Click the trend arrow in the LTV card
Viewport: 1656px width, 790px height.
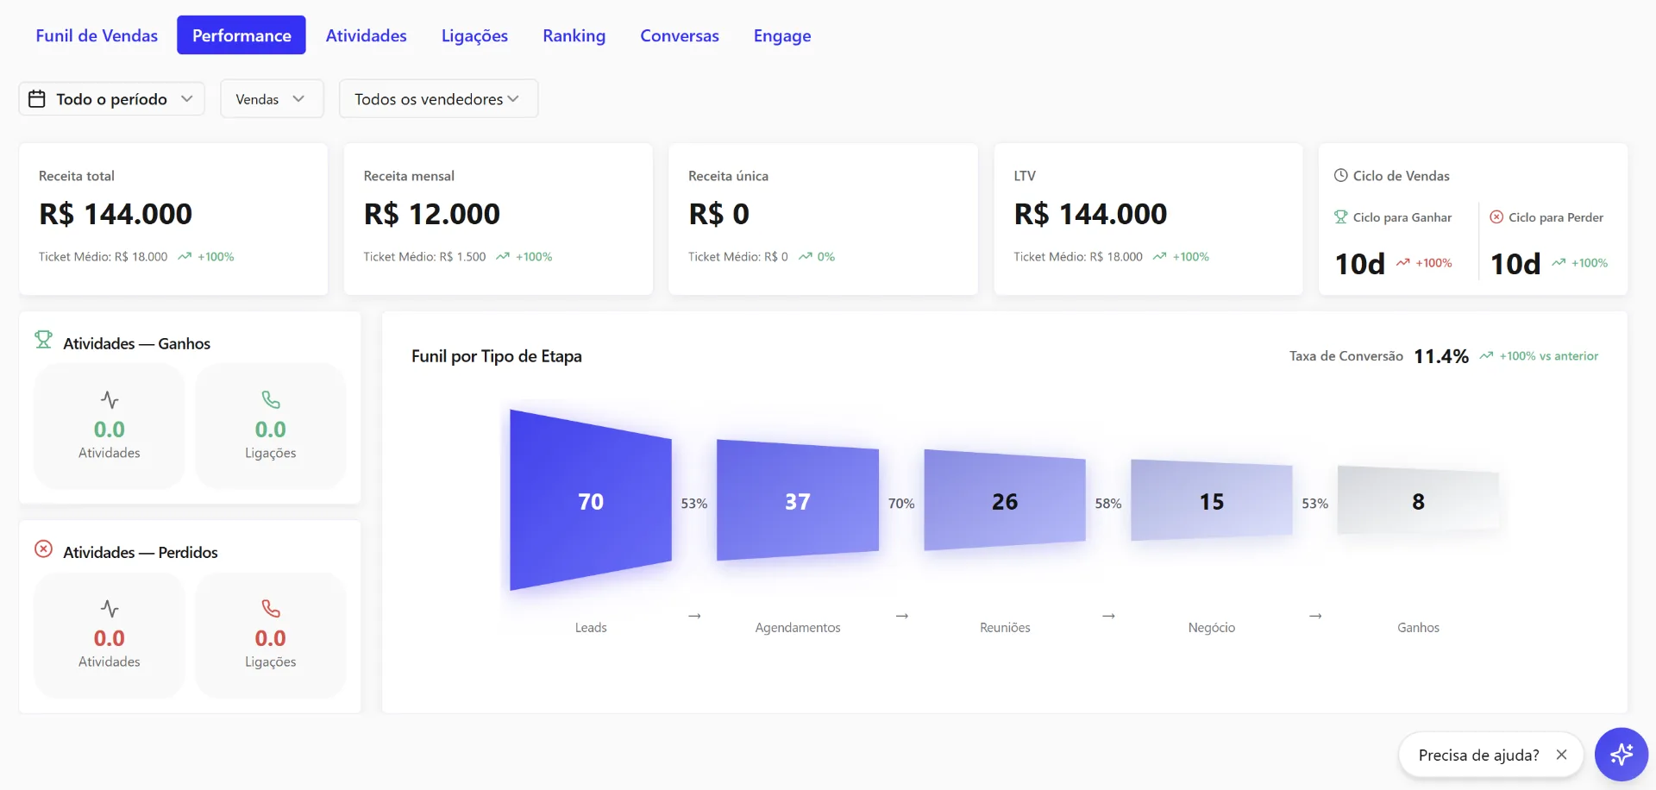coord(1159,256)
